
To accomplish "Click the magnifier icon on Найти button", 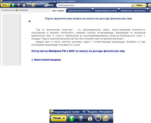I will click(x=133, y=5).
